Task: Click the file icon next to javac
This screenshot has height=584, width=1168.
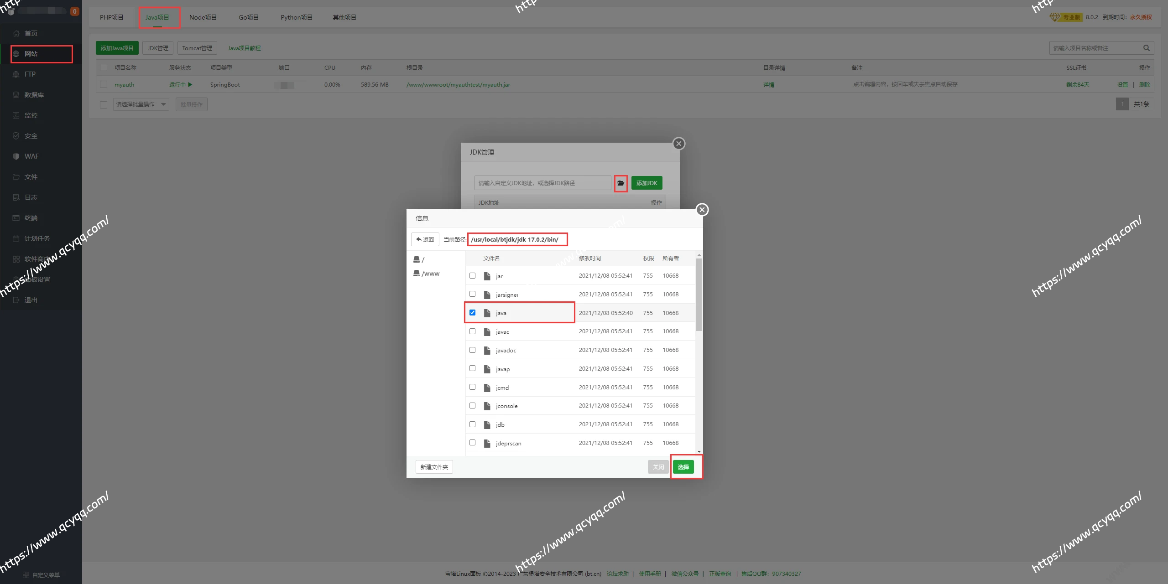Action: [x=487, y=331]
